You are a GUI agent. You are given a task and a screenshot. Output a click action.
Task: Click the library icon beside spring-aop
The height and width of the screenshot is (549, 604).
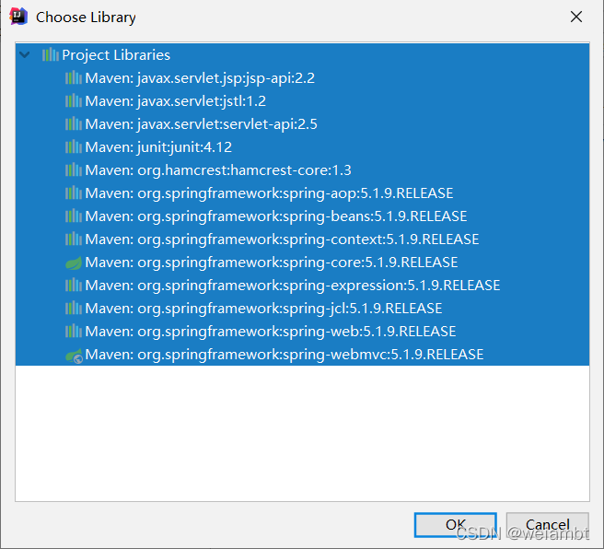(73, 193)
